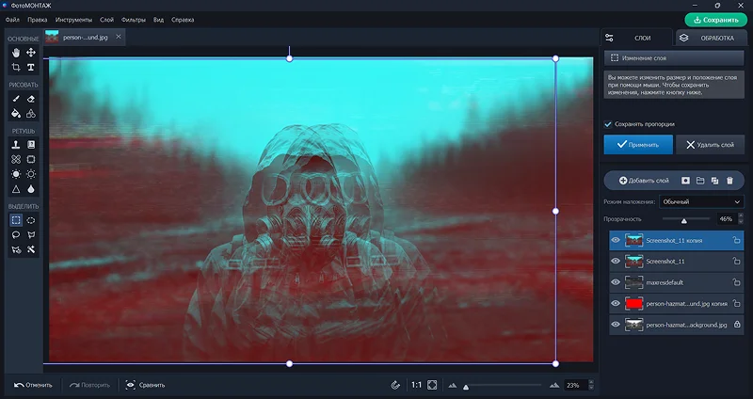
Task: Hide the Screenshot_11 layer
Action: point(616,262)
